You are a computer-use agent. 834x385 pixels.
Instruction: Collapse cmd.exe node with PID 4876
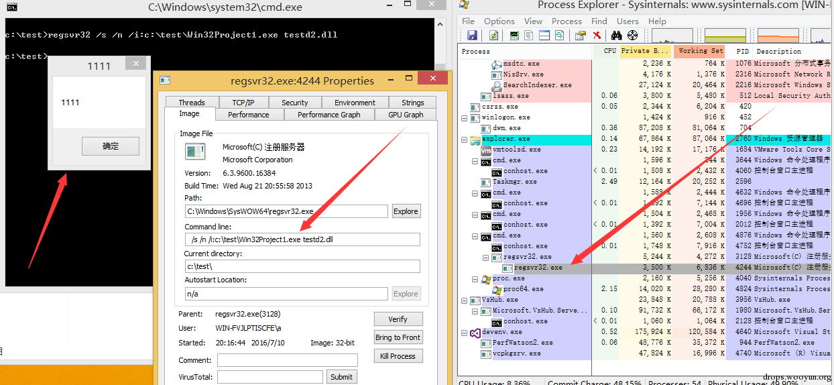pos(475,235)
